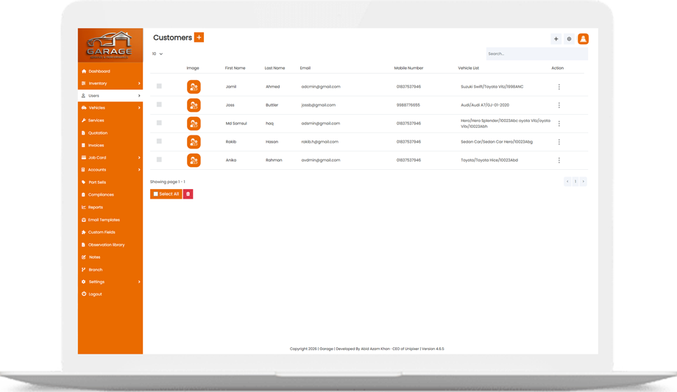Expand the Vehicles sidebar menu

tap(110, 108)
